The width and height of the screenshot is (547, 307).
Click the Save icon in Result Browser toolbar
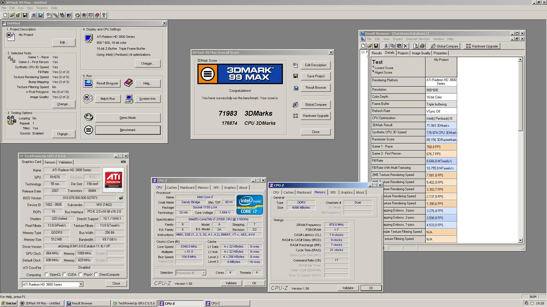tap(376, 46)
